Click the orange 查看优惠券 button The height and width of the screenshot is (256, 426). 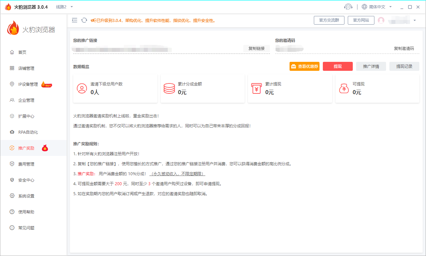(x=305, y=66)
